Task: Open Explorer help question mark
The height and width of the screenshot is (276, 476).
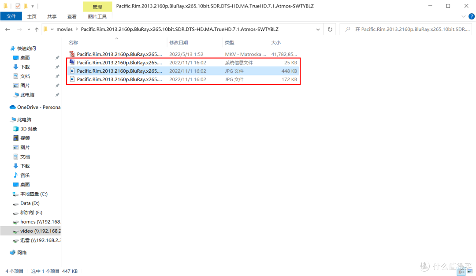Action: pos(472,16)
